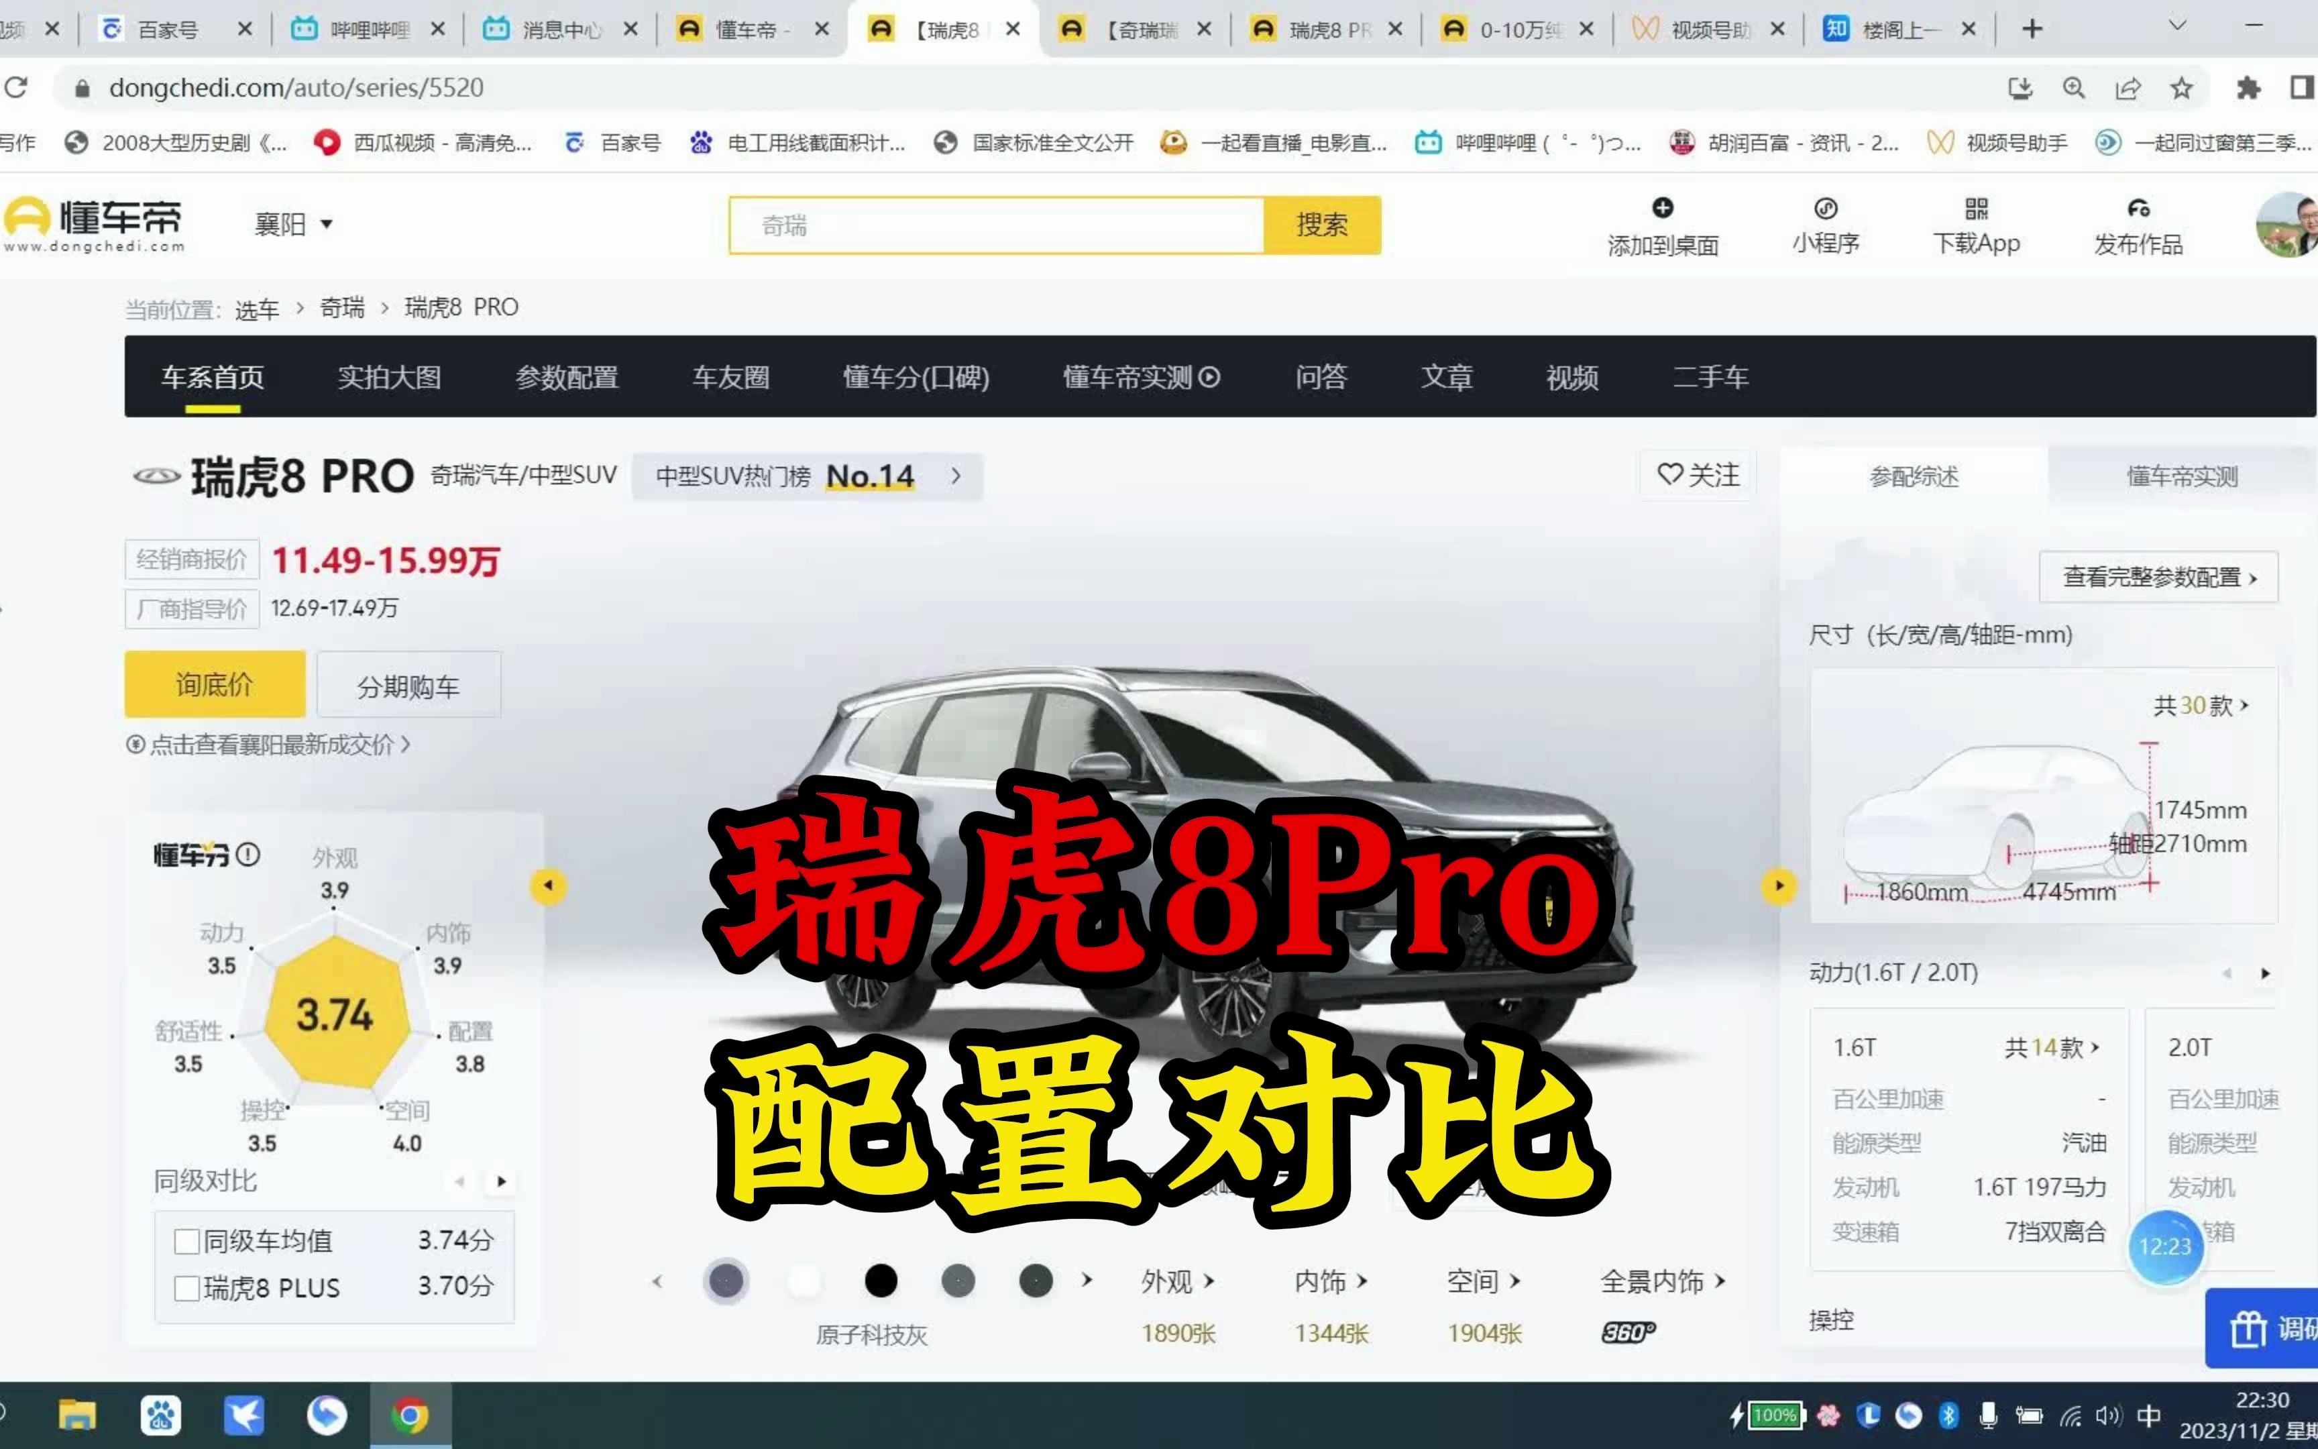Click the install app icon in address bar

(x=2020, y=88)
